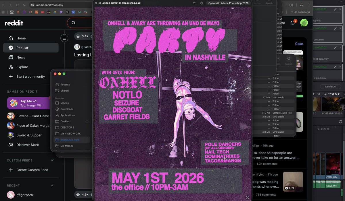Reload the Reddit page
The height and width of the screenshot is (201, 345).
(x=18, y=5)
